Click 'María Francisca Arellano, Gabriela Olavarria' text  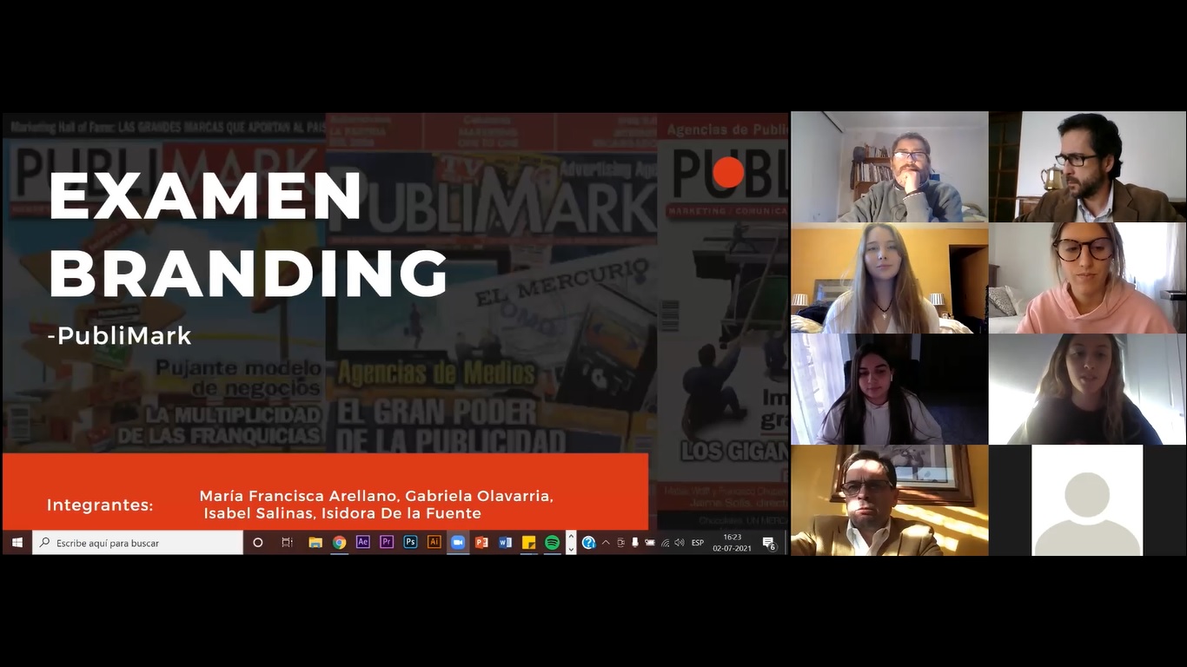pyautogui.click(x=376, y=496)
